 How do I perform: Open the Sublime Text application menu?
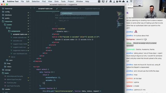[x=13, y=1]
